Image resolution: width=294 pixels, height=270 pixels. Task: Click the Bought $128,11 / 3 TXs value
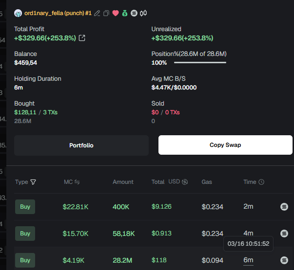(x=36, y=112)
